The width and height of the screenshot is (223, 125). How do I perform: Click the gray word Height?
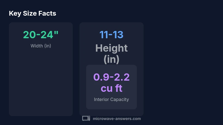(111, 48)
